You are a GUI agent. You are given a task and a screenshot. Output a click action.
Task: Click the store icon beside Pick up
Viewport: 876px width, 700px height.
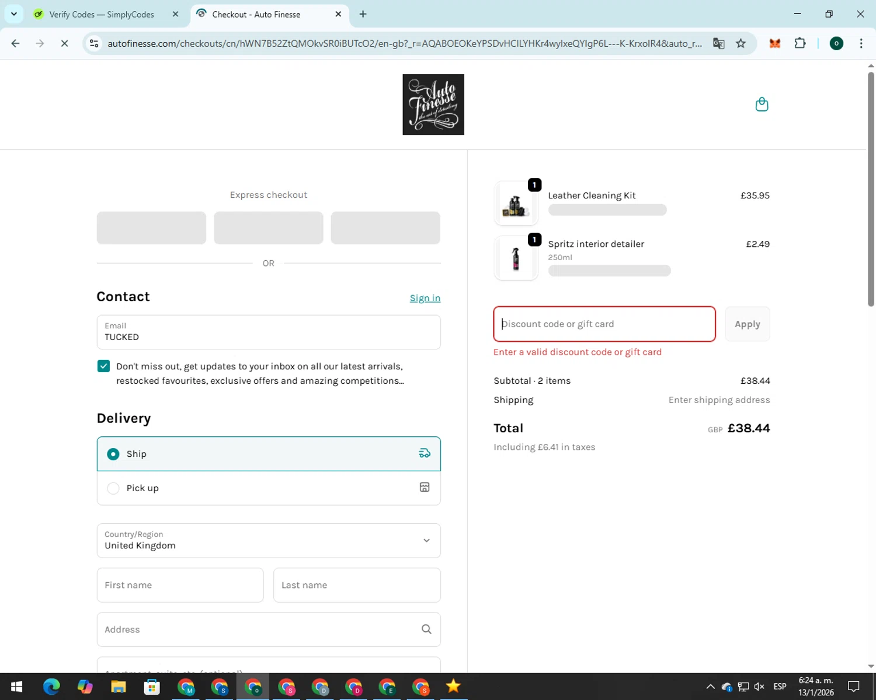[x=425, y=487]
